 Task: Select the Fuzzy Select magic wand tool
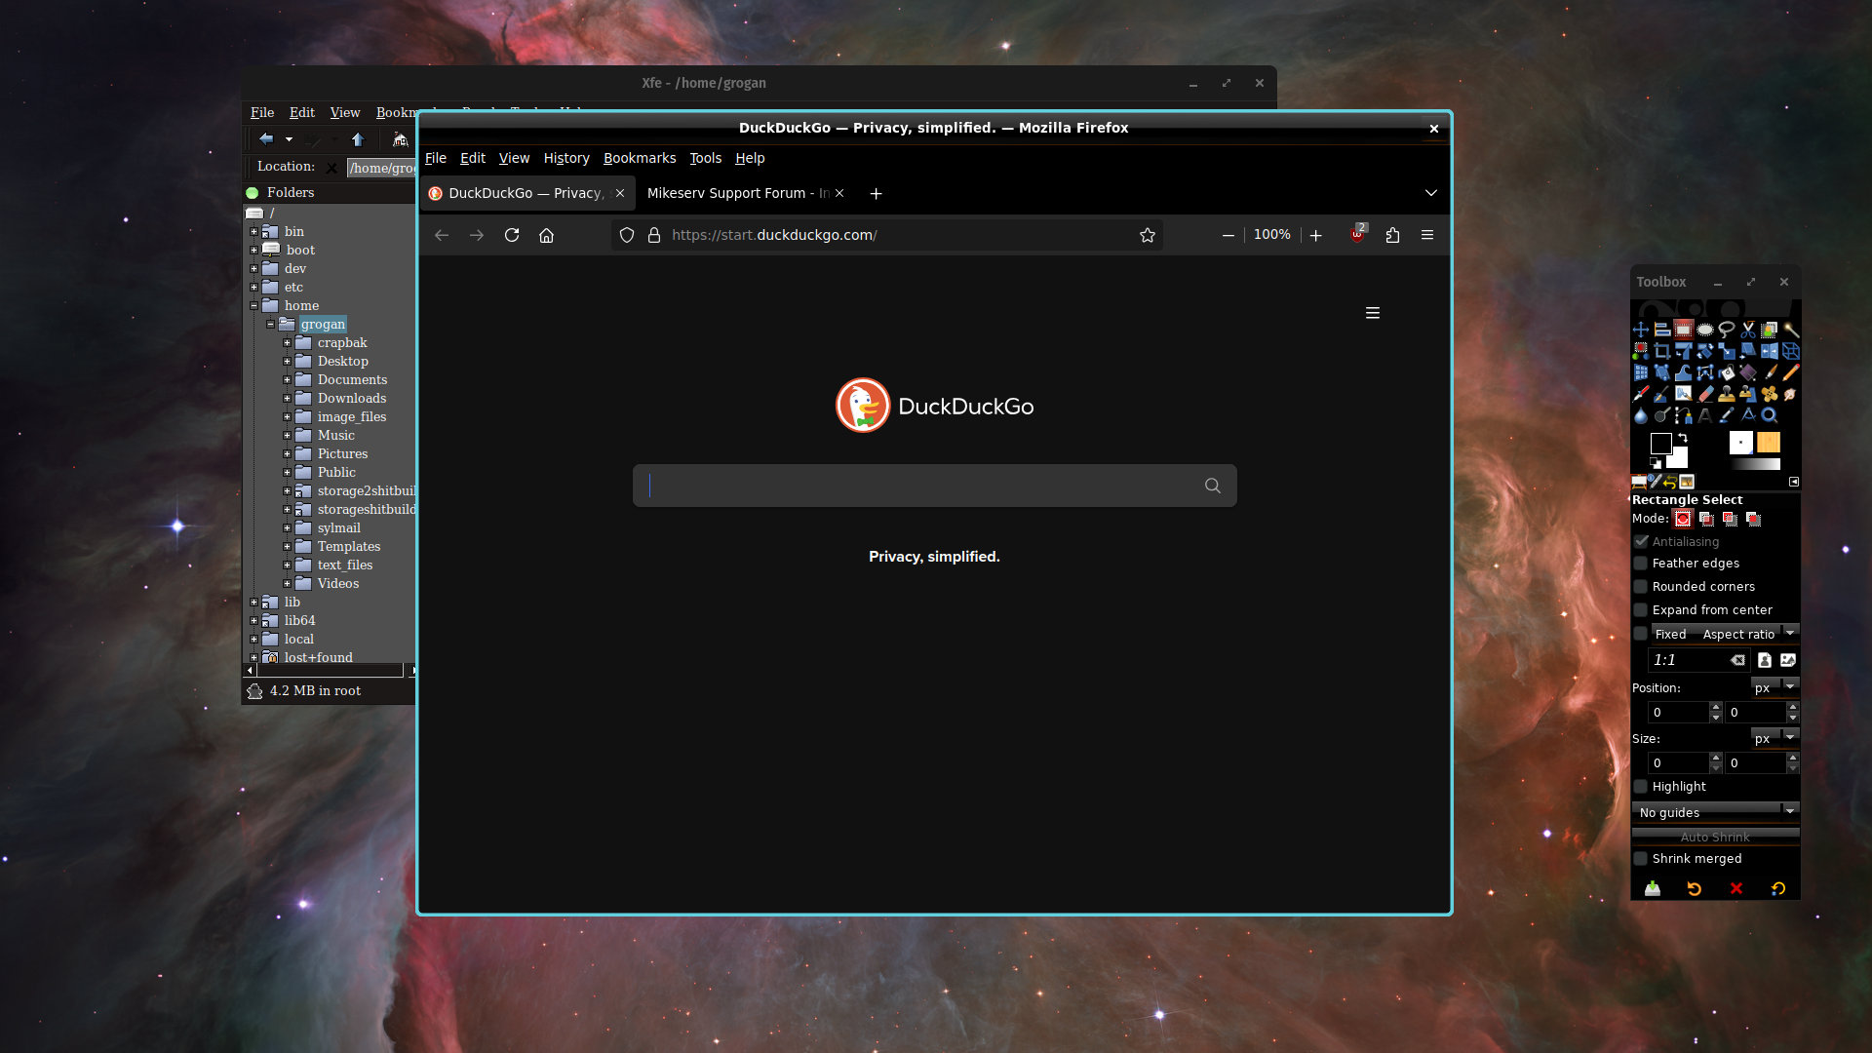[x=1791, y=329]
